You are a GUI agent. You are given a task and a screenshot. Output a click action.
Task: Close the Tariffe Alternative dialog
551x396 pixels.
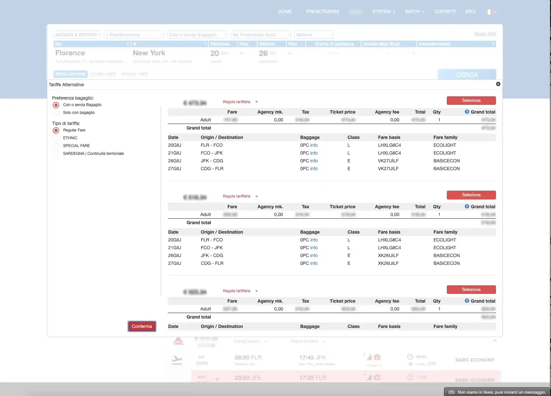(x=498, y=84)
